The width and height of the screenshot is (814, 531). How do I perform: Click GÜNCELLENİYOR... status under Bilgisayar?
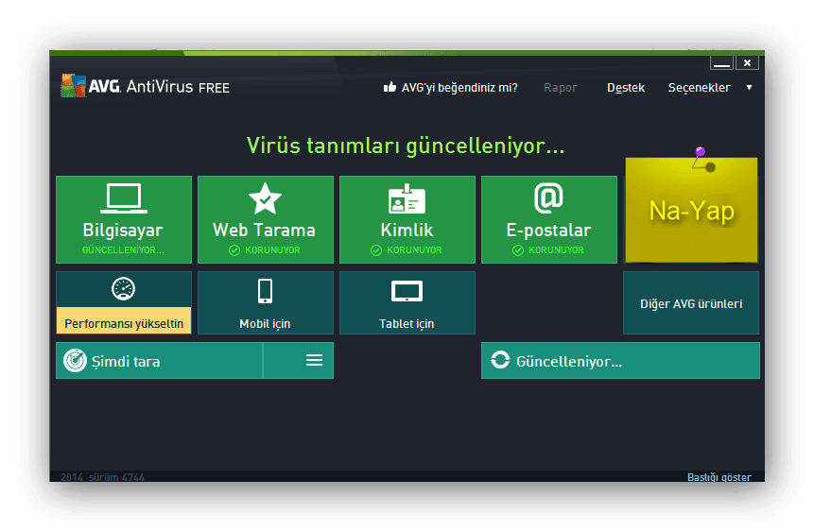coord(123,250)
